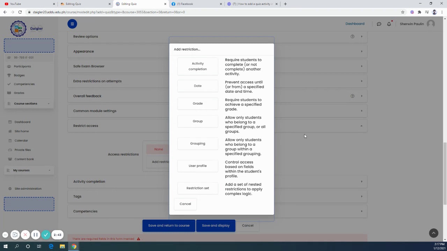The image size is (447, 251).
Task: Select the Group restriction button
Action: [198, 121]
